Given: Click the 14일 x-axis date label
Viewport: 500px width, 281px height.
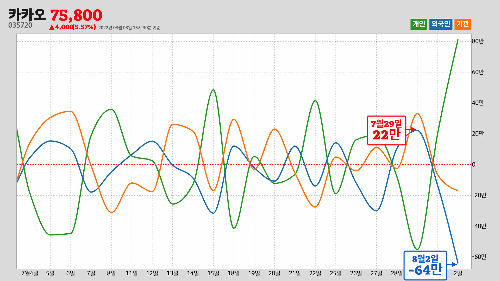Looking at the screenshot, I should [193, 273].
